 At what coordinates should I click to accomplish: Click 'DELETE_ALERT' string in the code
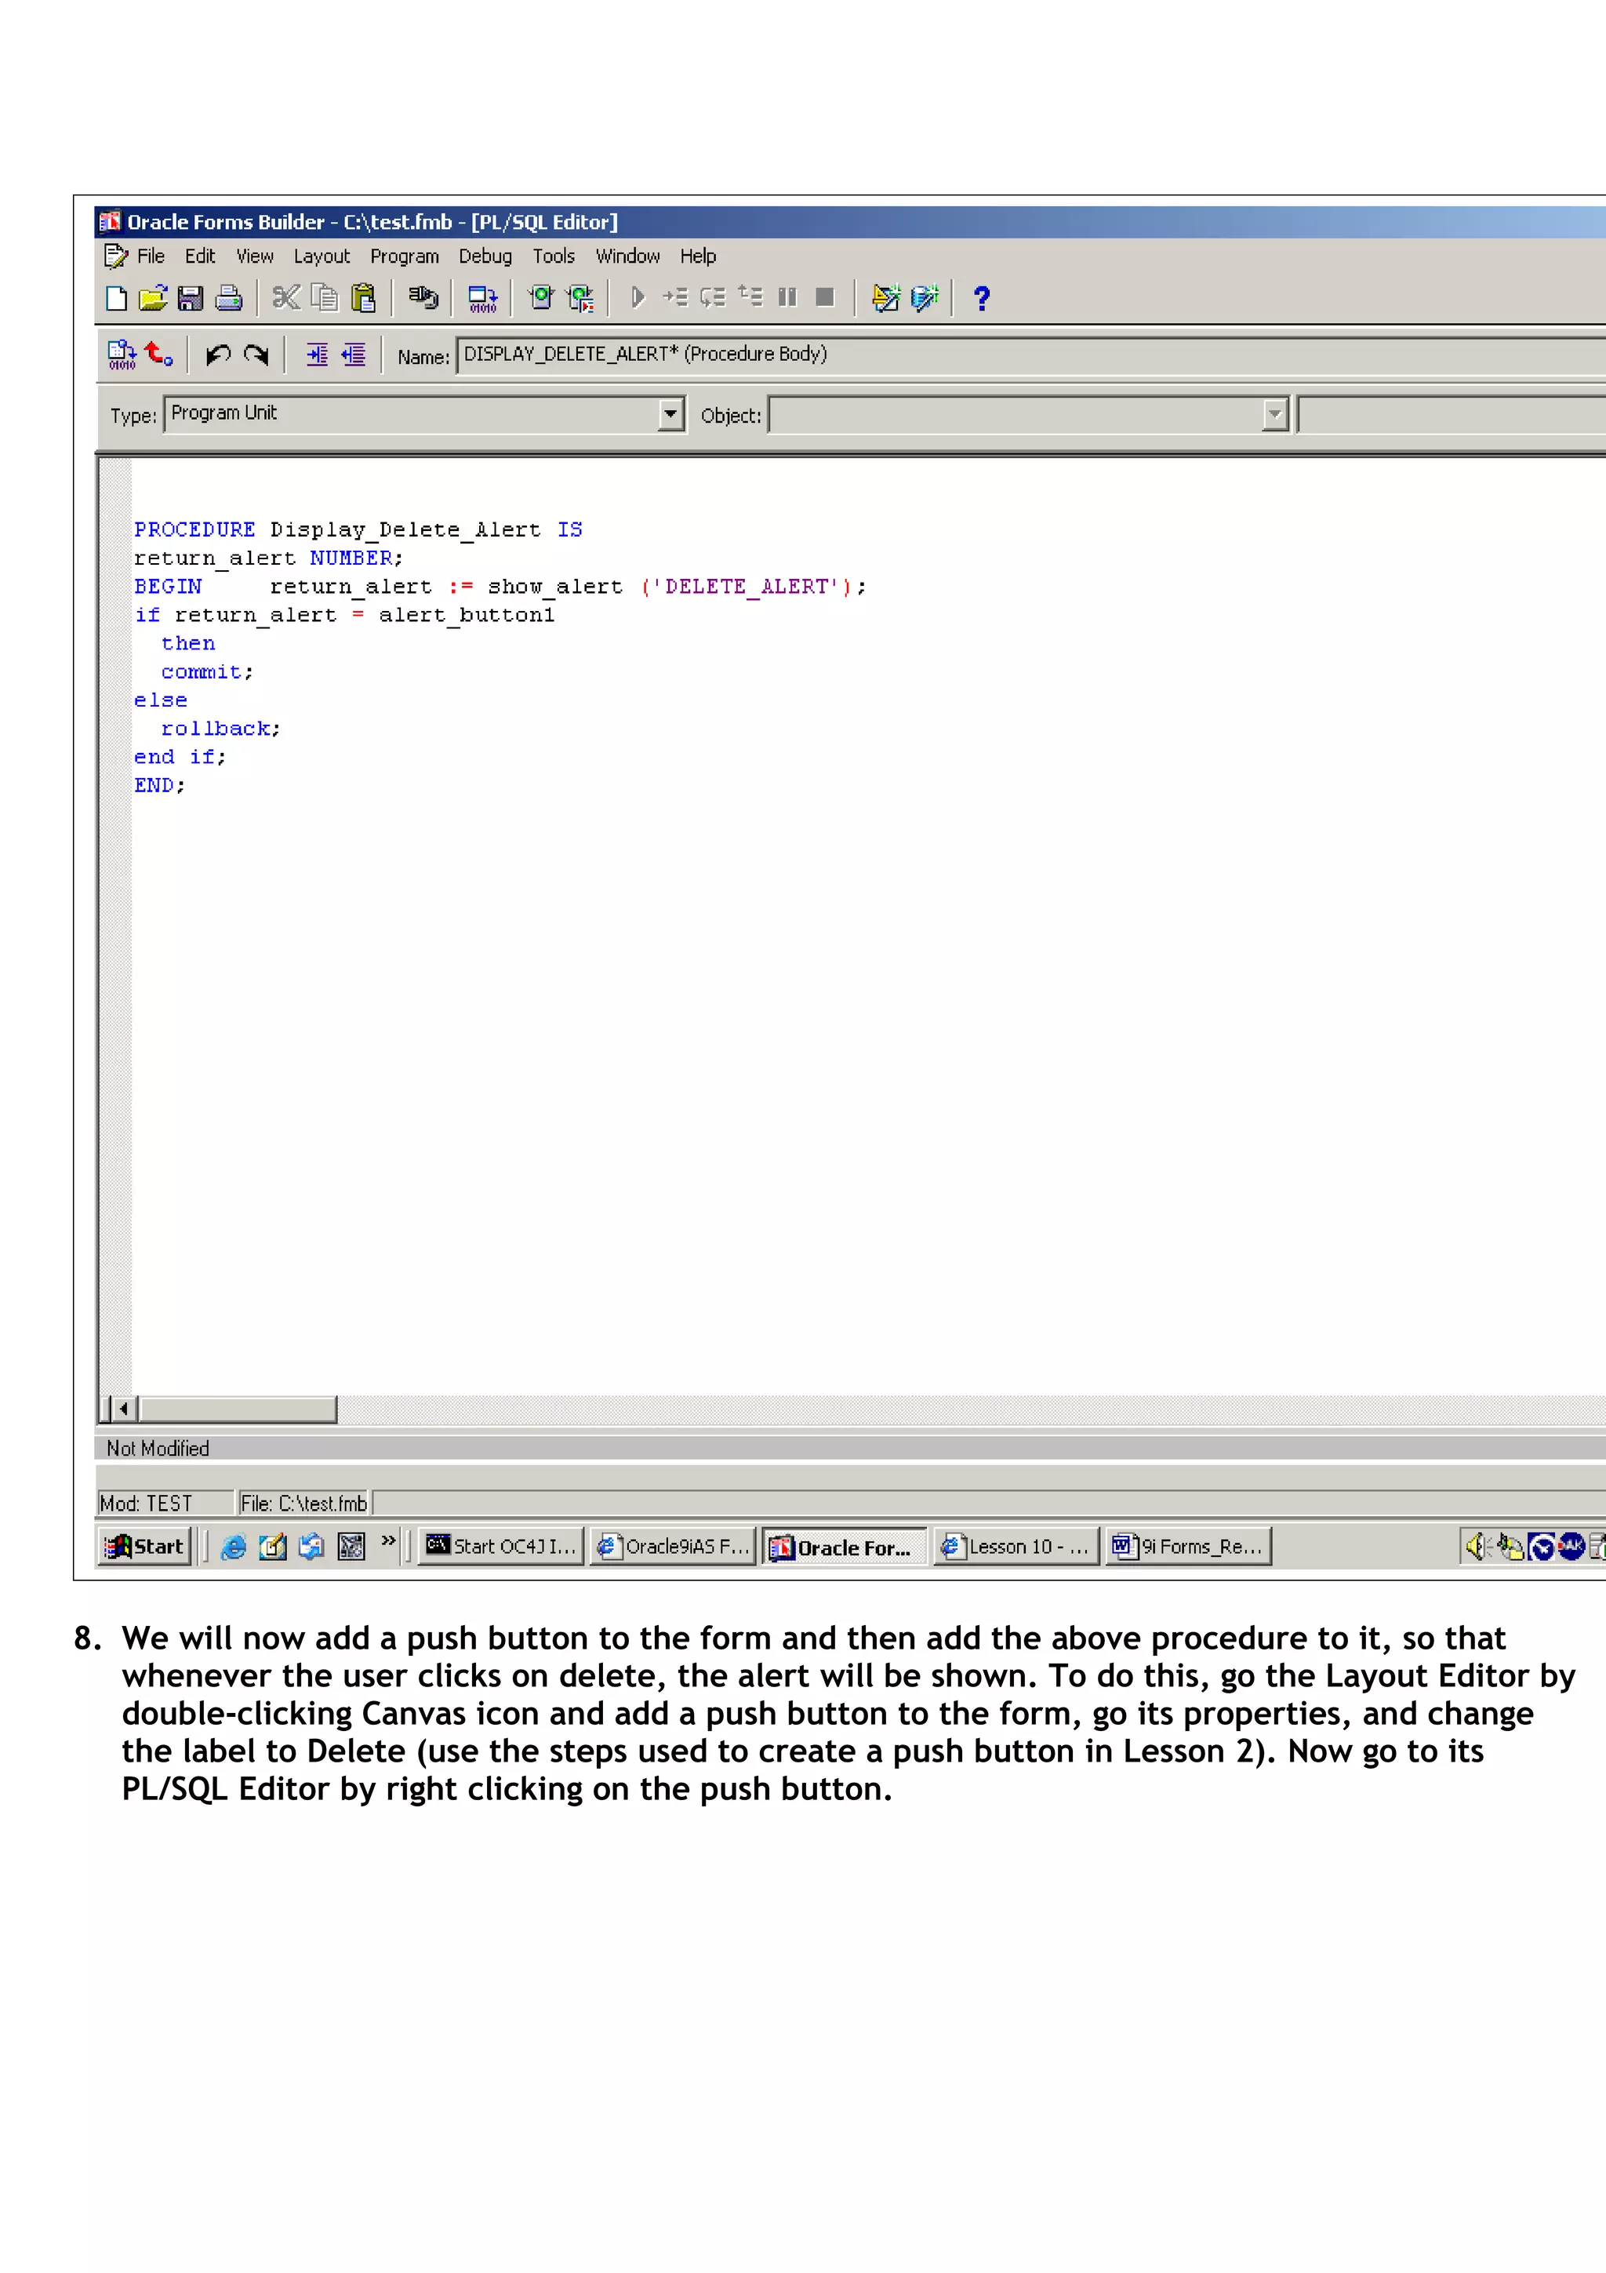point(746,587)
